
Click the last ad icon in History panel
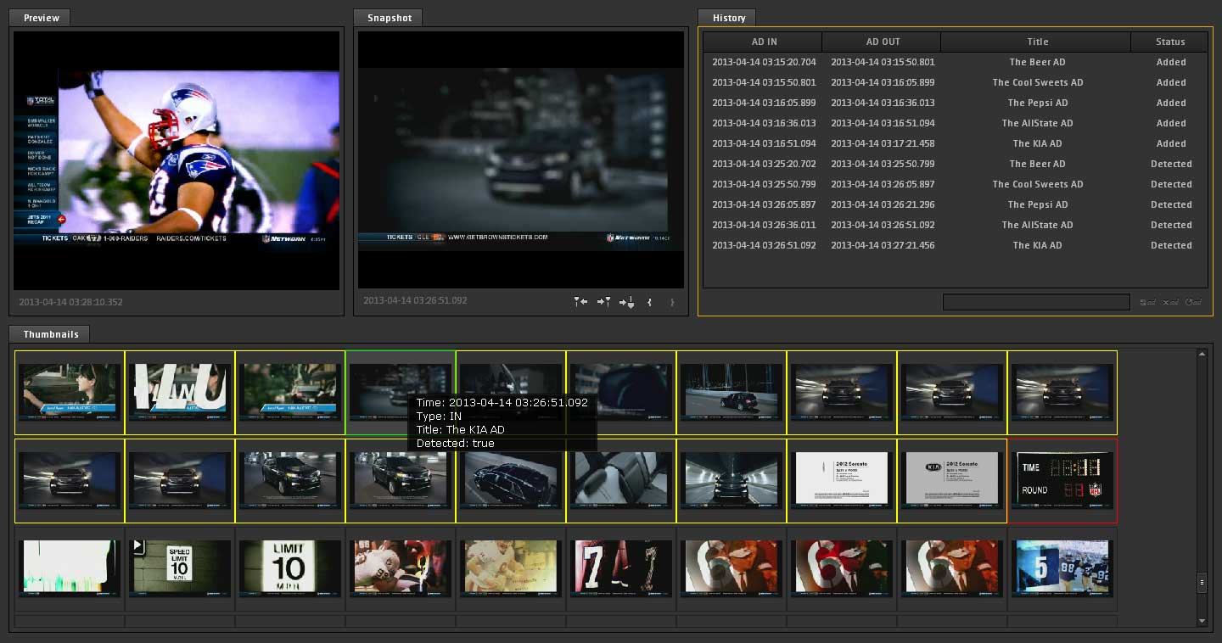[1193, 303]
